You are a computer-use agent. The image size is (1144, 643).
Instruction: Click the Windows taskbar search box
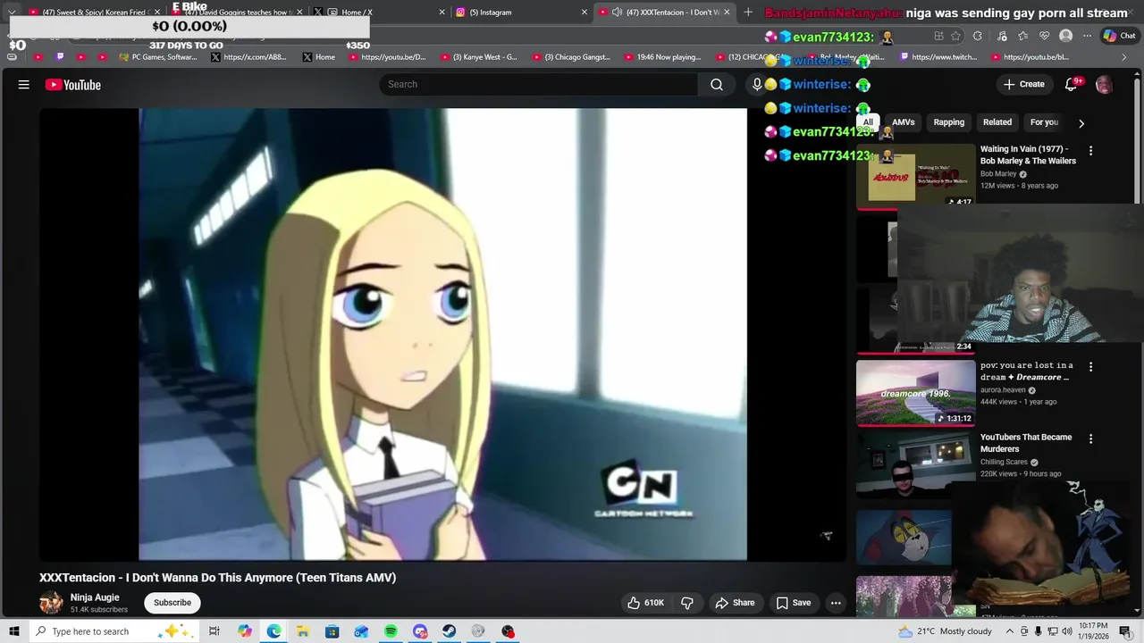tap(114, 631)
